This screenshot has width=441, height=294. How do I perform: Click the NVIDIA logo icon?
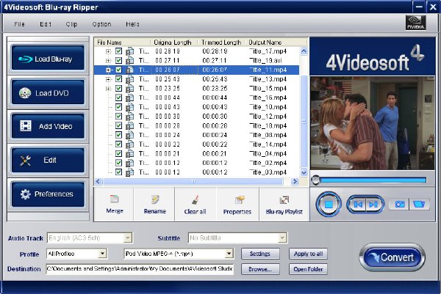(x=416, y=23)
